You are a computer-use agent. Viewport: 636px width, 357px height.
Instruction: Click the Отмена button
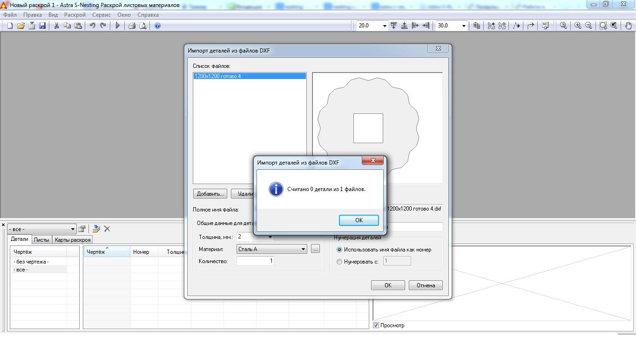pos(426,285)
